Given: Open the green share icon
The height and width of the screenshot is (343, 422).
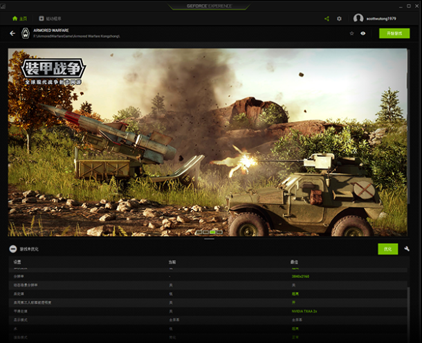Looking at the screenshot, I should pos(327,19).
